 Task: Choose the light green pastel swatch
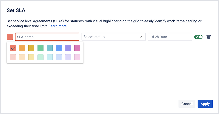[41, 57]
